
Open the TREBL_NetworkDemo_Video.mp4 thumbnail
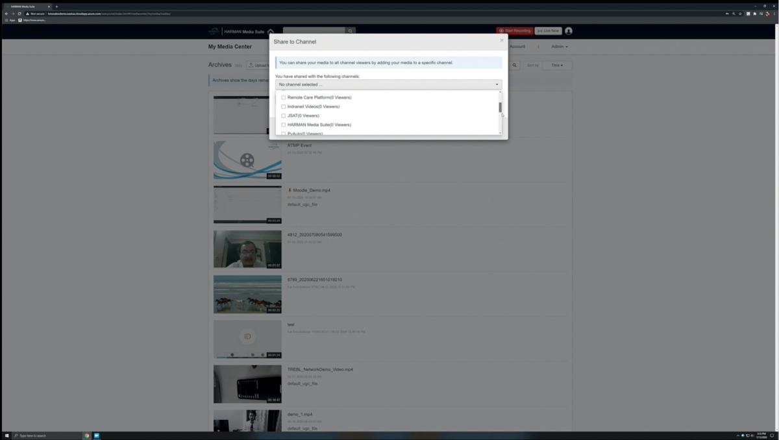[x=247, y=384]
